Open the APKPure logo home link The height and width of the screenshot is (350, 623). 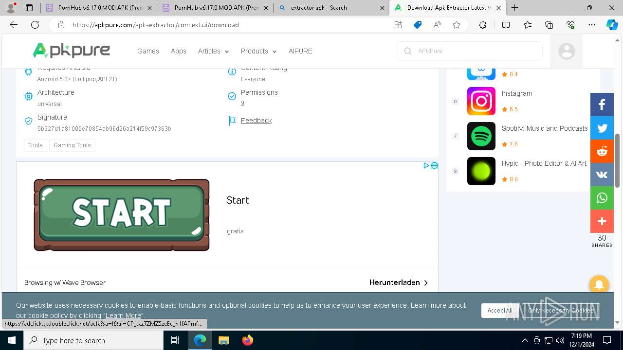[72, 51]
